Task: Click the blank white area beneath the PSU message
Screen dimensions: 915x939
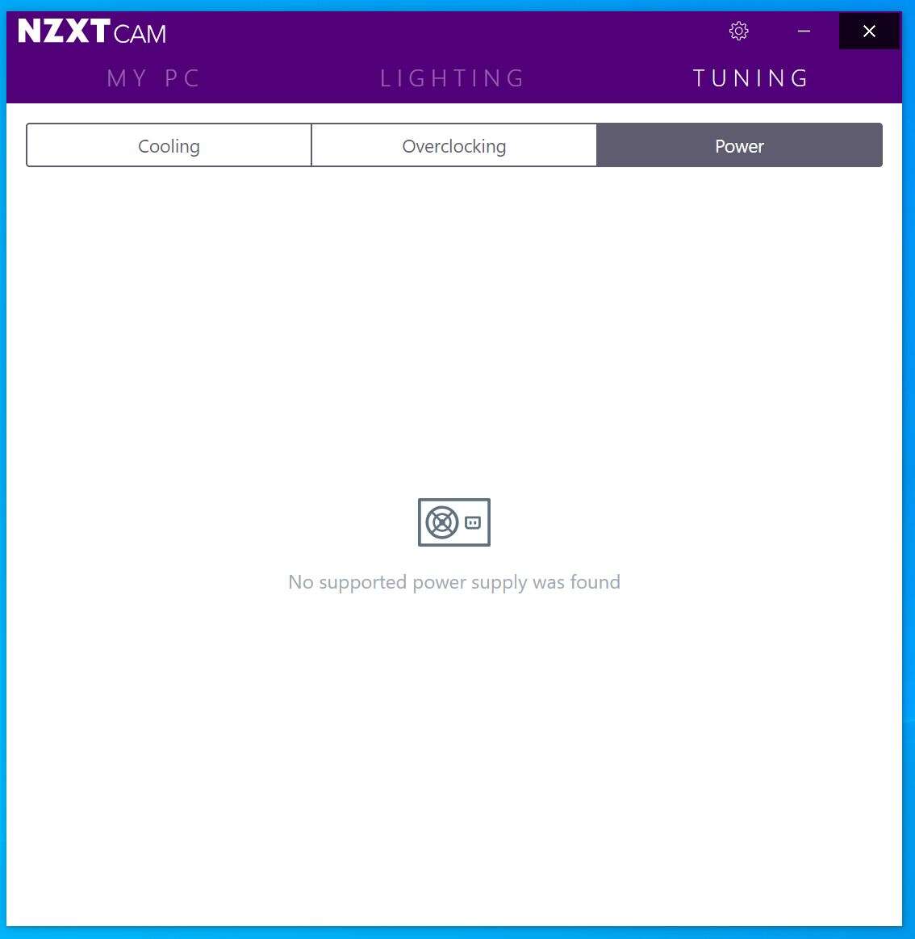Action: [454, 748]
